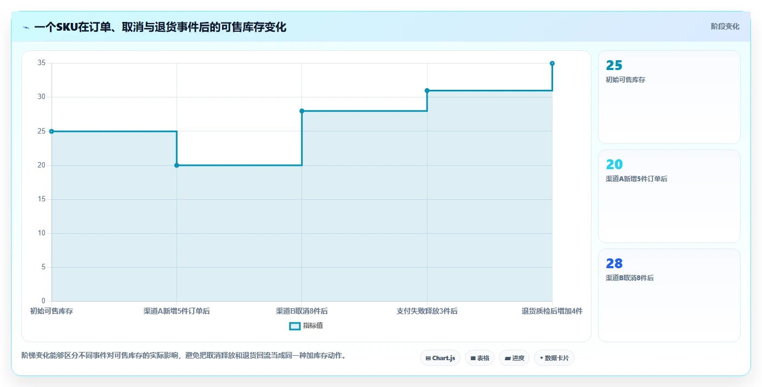Image resolution: width=762 pixels, height=387 pixels.
Task: Click the data point at value 35
Action: (x=552, y=63)
